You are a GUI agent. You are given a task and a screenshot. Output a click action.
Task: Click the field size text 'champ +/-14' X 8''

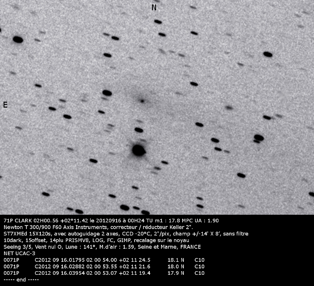point(196,234)
